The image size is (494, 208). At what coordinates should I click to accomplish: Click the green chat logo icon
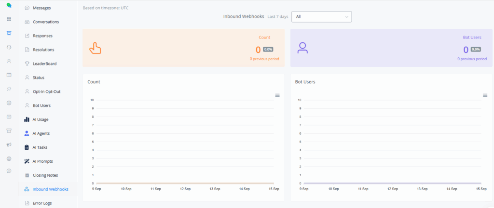tap(9, 5)
